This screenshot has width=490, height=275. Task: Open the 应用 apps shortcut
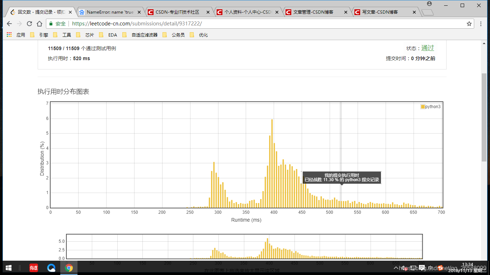click(16, 35)
